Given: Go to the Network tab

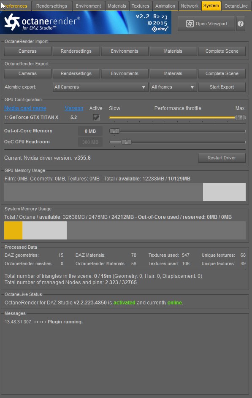Looking at the screenshot, I should coord(190,6).
